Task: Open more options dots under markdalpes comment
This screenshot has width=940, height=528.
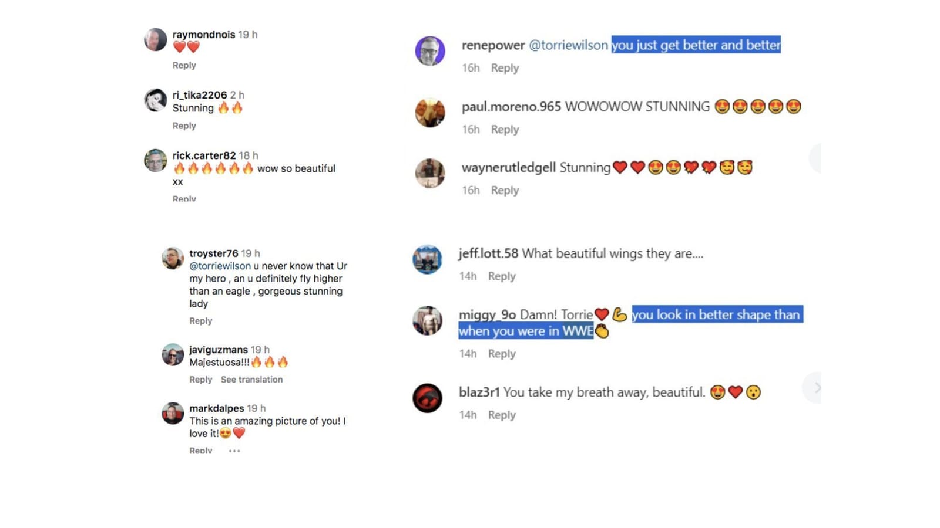Action: coord(234,451)
